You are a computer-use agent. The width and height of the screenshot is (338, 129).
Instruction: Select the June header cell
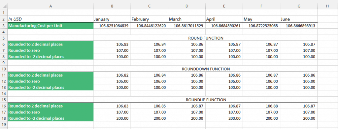click(x=299, y=19)
